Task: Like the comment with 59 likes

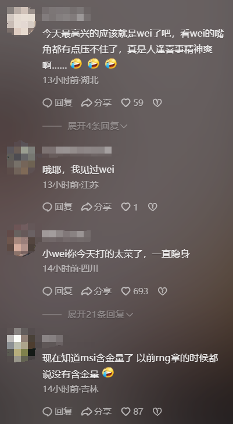Action: click(132, 103)
